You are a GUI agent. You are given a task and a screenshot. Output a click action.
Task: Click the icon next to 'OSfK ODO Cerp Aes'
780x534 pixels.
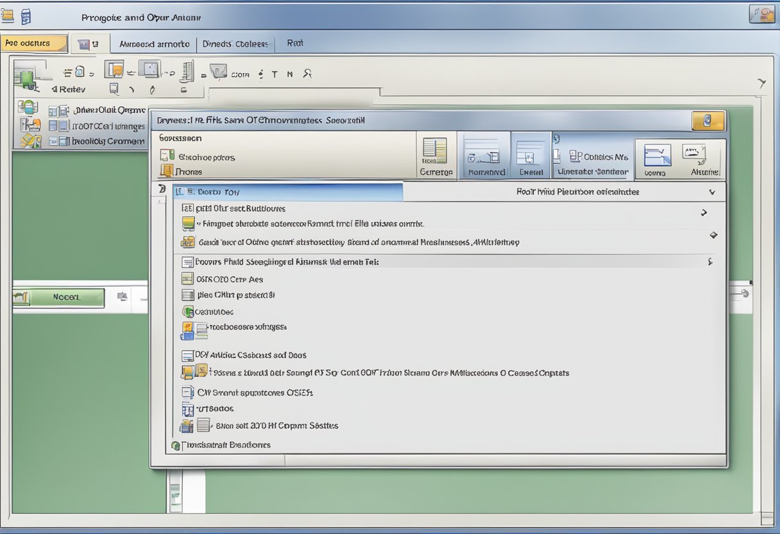click(187, 279)
